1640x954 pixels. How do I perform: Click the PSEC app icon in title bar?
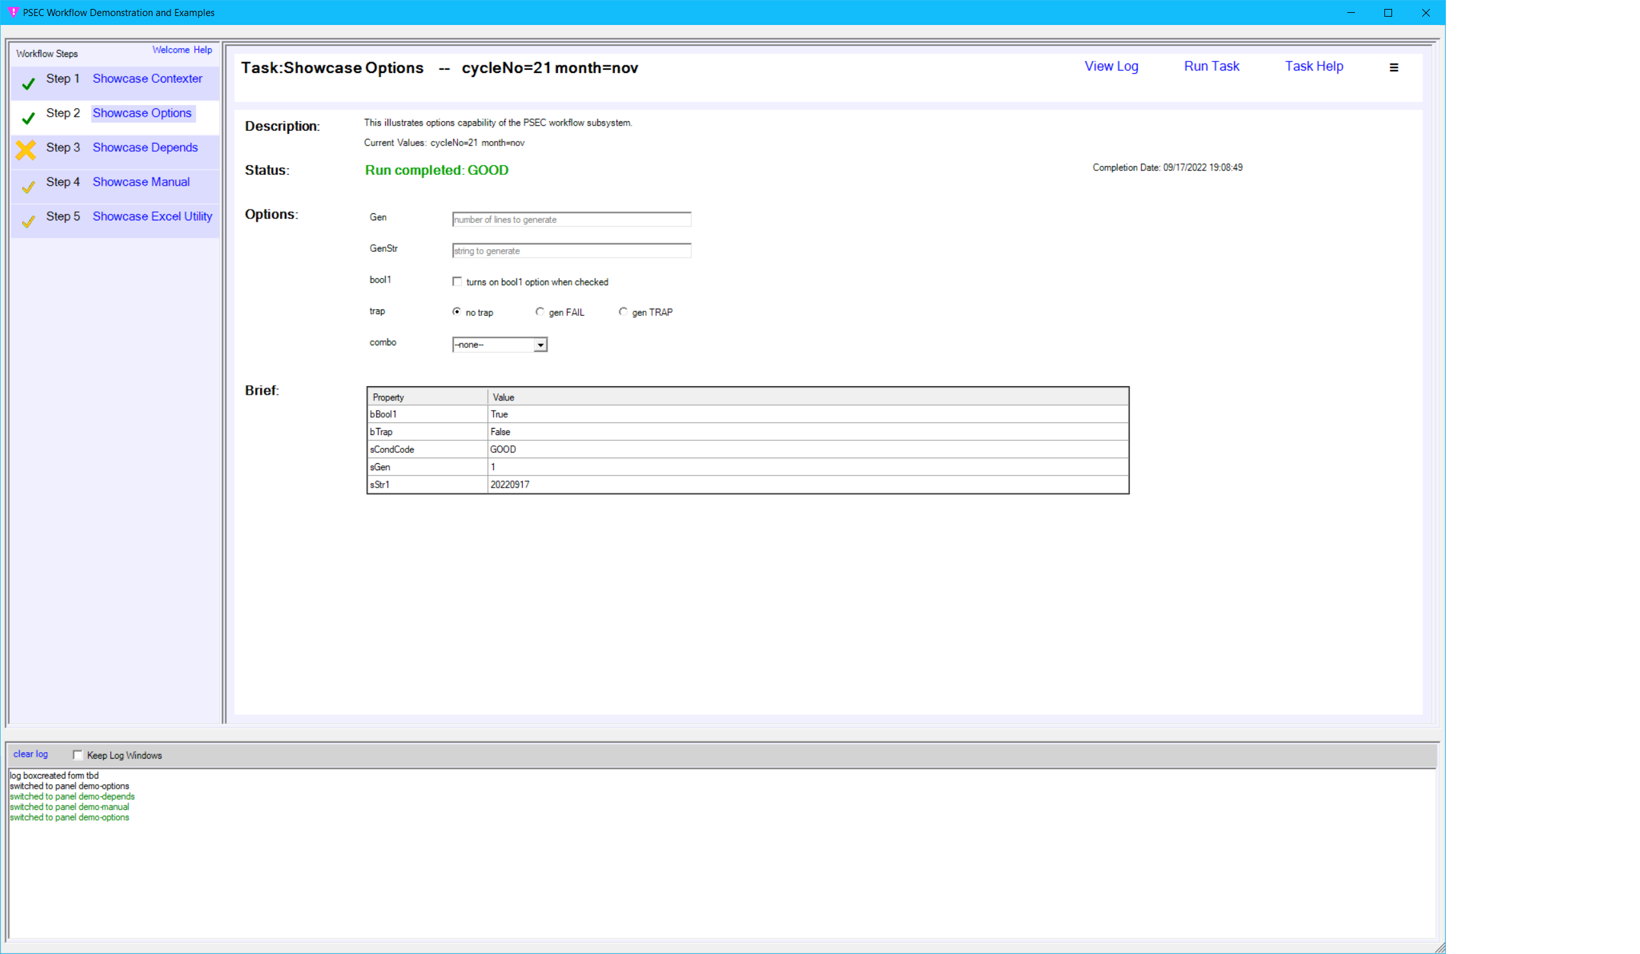click(12, 12)
